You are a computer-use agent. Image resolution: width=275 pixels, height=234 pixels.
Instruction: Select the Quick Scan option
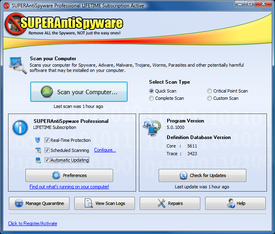163,91
